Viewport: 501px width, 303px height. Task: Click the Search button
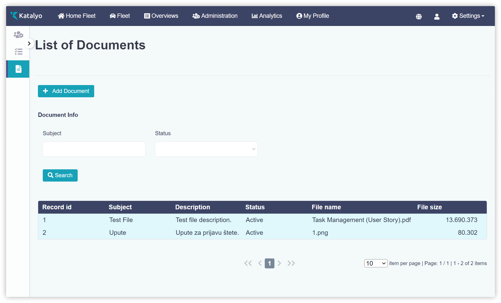(x=60, y=175)
